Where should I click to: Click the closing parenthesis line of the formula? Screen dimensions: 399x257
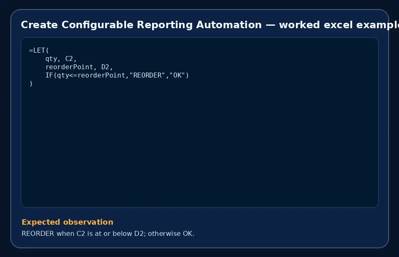pyautogui.click(x=31, y=83)
